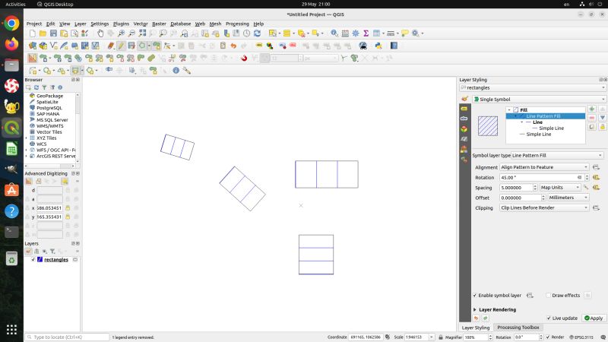Image resolution: width=608 pixels, height=342 pixels.
Task: Open the Identify Features tool
Action: click(x=334, y=33)
